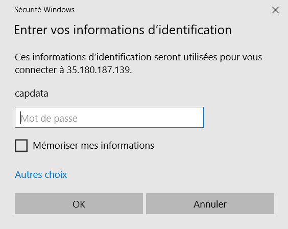Click the Sécurité Windows title text

44,10
